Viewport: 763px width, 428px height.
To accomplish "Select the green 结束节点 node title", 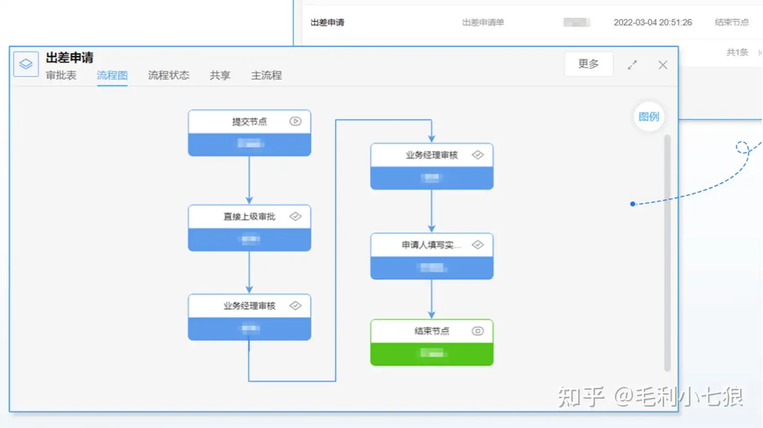I will click(432, 331).
